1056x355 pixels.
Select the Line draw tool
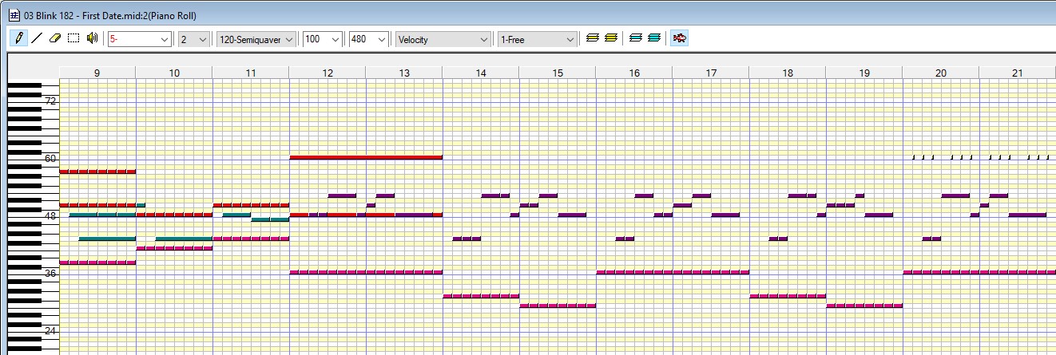pos(37,38)
